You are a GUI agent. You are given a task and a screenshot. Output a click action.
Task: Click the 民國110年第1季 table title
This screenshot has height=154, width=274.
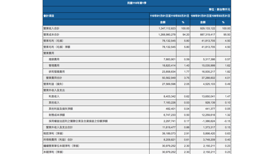(x=137, y=3)
